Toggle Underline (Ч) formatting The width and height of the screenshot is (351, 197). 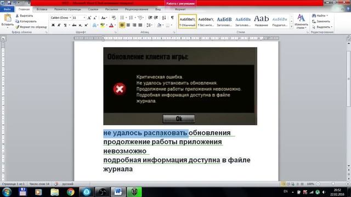[65, 25]
